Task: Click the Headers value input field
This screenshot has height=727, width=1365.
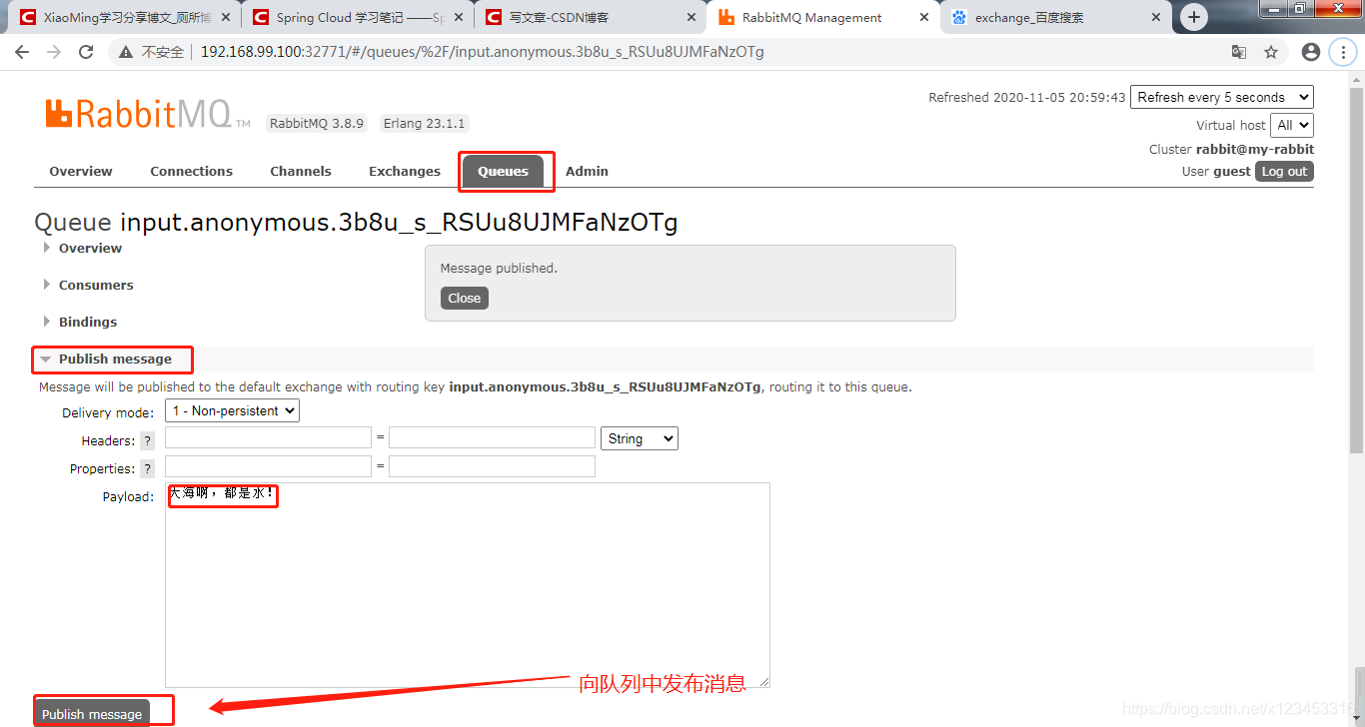Action: click(492, 437)
